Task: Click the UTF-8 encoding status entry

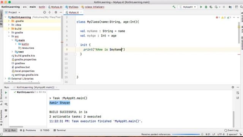Action: [221, 134]
